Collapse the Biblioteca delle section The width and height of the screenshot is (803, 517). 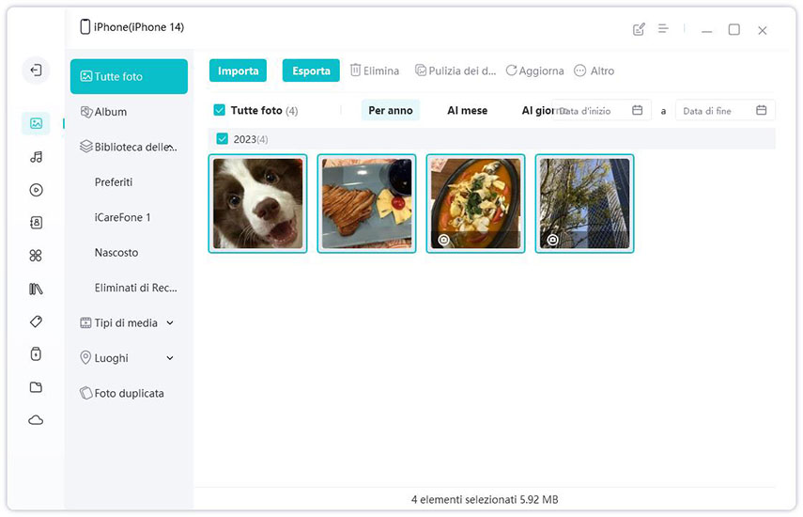click(x=170, y=147)
